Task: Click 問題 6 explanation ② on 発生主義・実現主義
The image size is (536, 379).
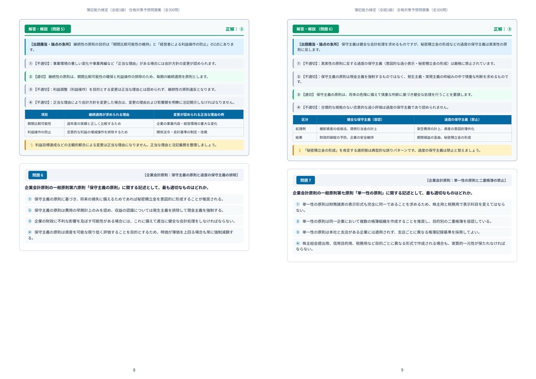Action: (x=402, y=79)
